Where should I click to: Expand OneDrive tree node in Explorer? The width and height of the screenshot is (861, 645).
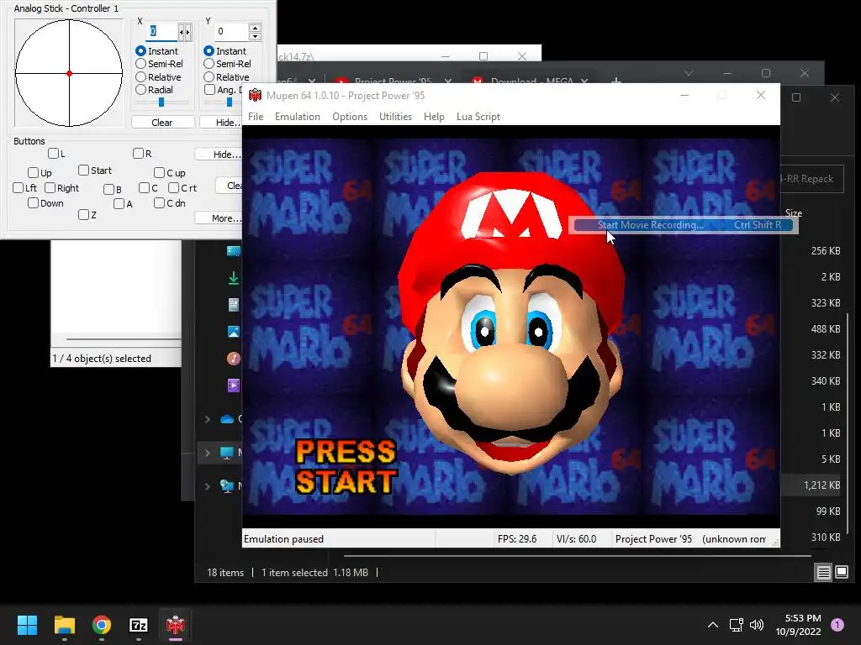(208, 420)
